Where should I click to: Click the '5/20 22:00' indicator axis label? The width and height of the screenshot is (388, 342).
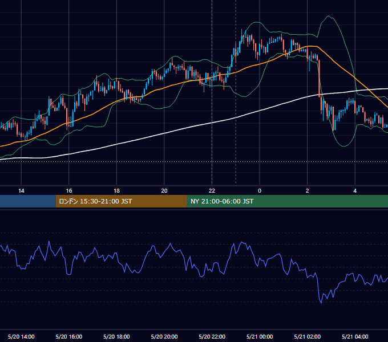(212, 336)
